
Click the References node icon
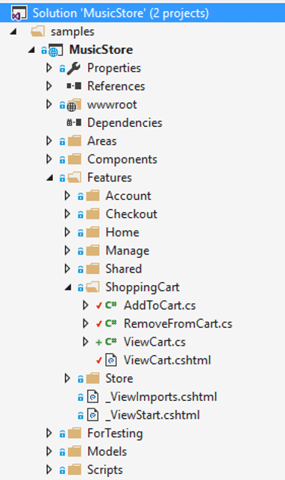[74, 87]
